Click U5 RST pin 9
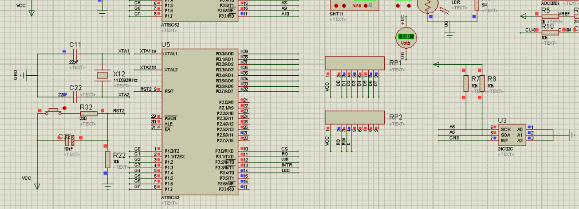Viewport: 579px width, 209px height. 157,89
